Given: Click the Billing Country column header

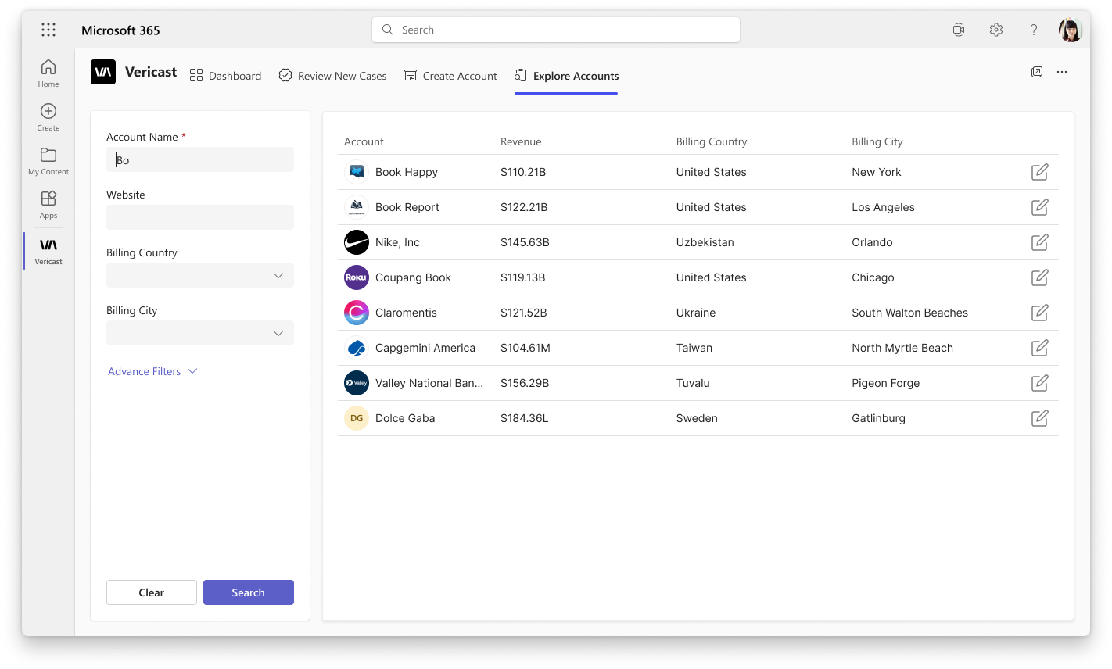Looking at the screenshot, I should (x=712, y=141).
